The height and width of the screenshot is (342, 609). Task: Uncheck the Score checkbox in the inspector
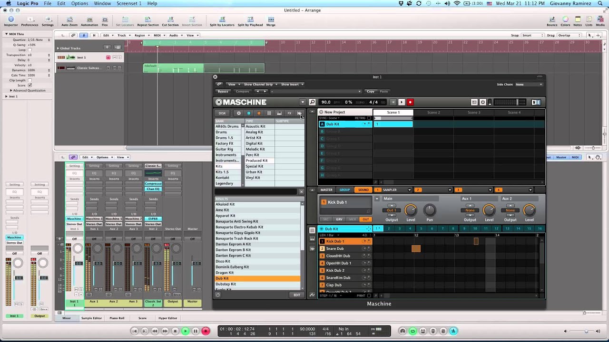(29, 85)
